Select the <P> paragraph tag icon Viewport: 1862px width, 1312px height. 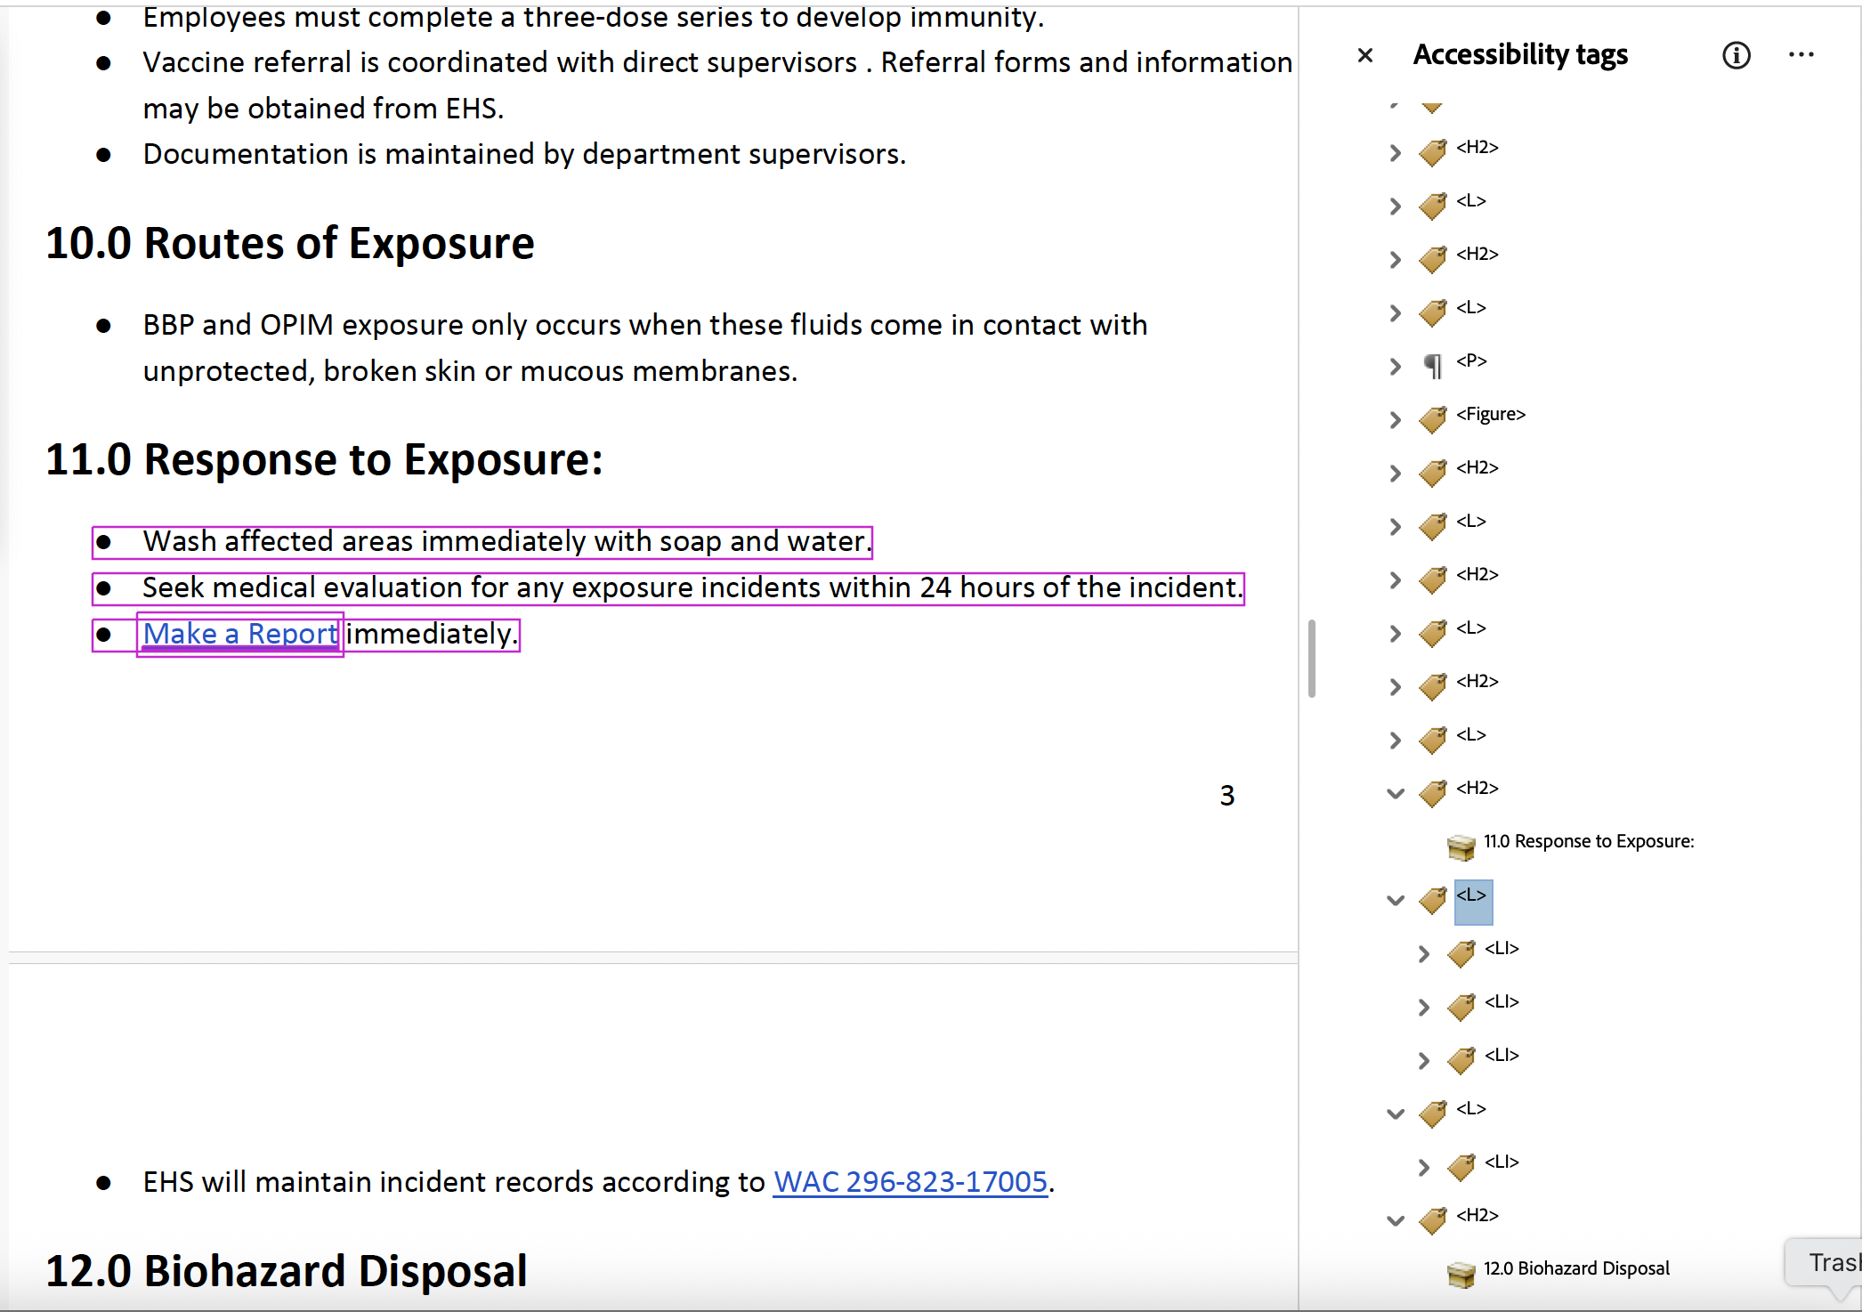tap(1434, 365)
